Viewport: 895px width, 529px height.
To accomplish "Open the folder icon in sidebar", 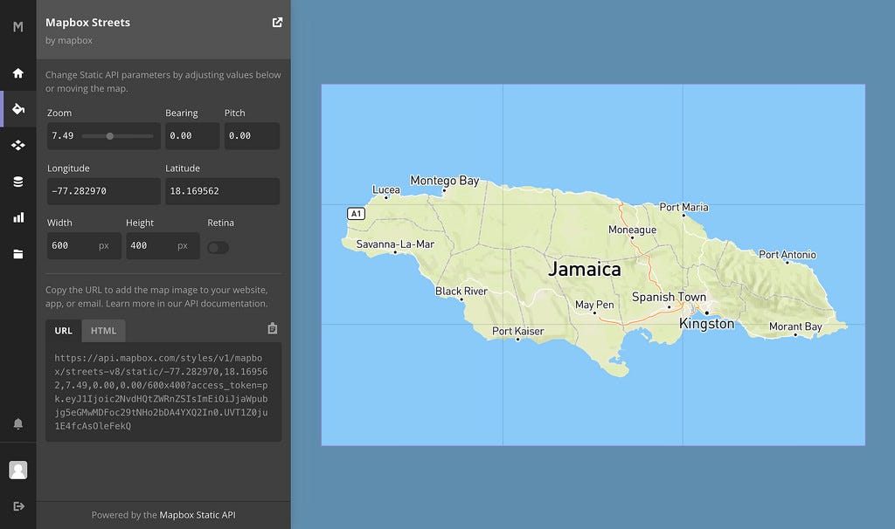I will [x=17, y=253].
